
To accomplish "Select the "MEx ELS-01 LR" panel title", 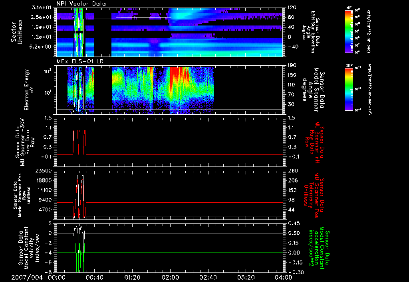I will coord(79,62).
